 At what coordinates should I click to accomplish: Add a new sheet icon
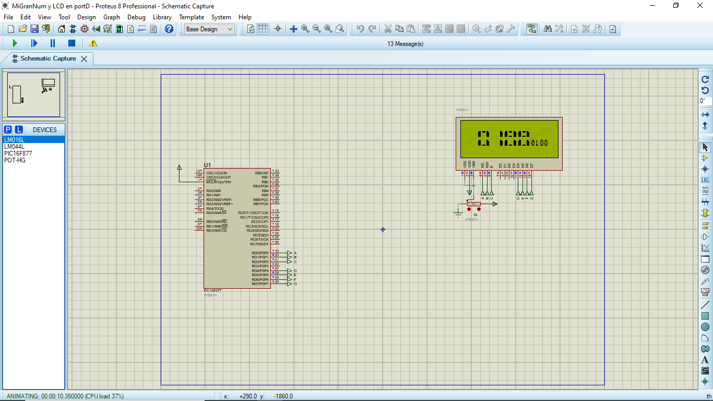pos(574,29)
